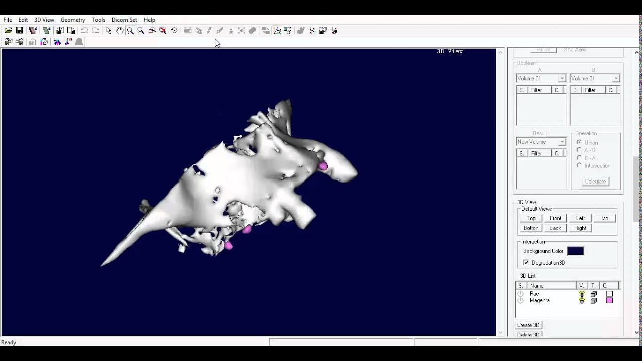Image resolution: width=642 pixels, height=361 pixels.
Task: Select the Pan hand tool
Action: click(x=119, y=31)
